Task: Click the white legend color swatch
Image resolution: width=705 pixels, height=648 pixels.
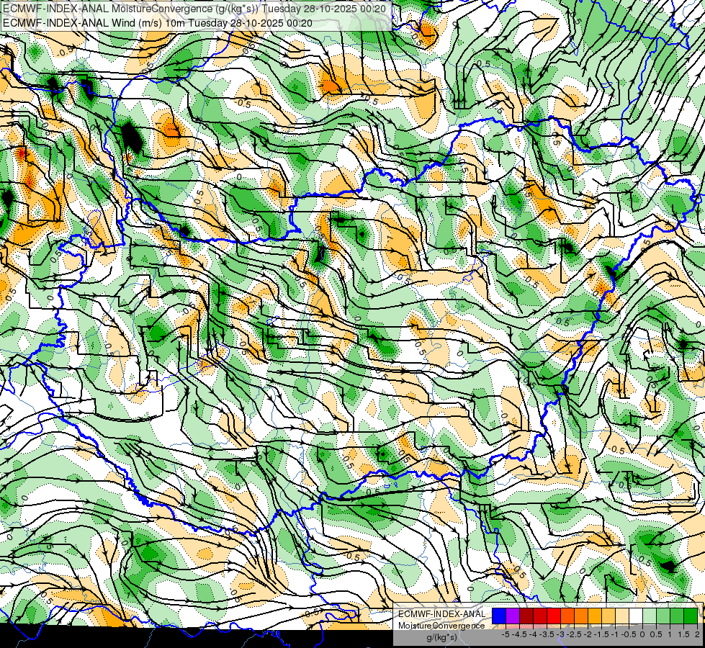Action: coord(636,616)
